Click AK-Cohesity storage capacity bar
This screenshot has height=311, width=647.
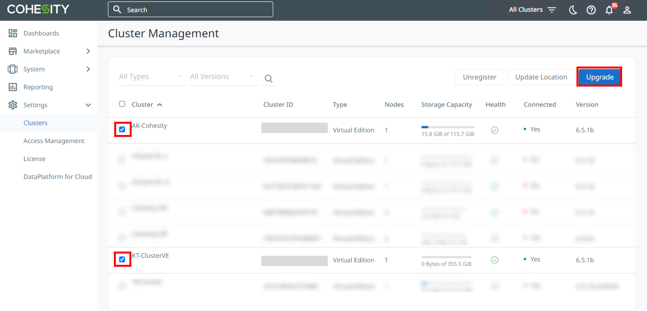448,127
